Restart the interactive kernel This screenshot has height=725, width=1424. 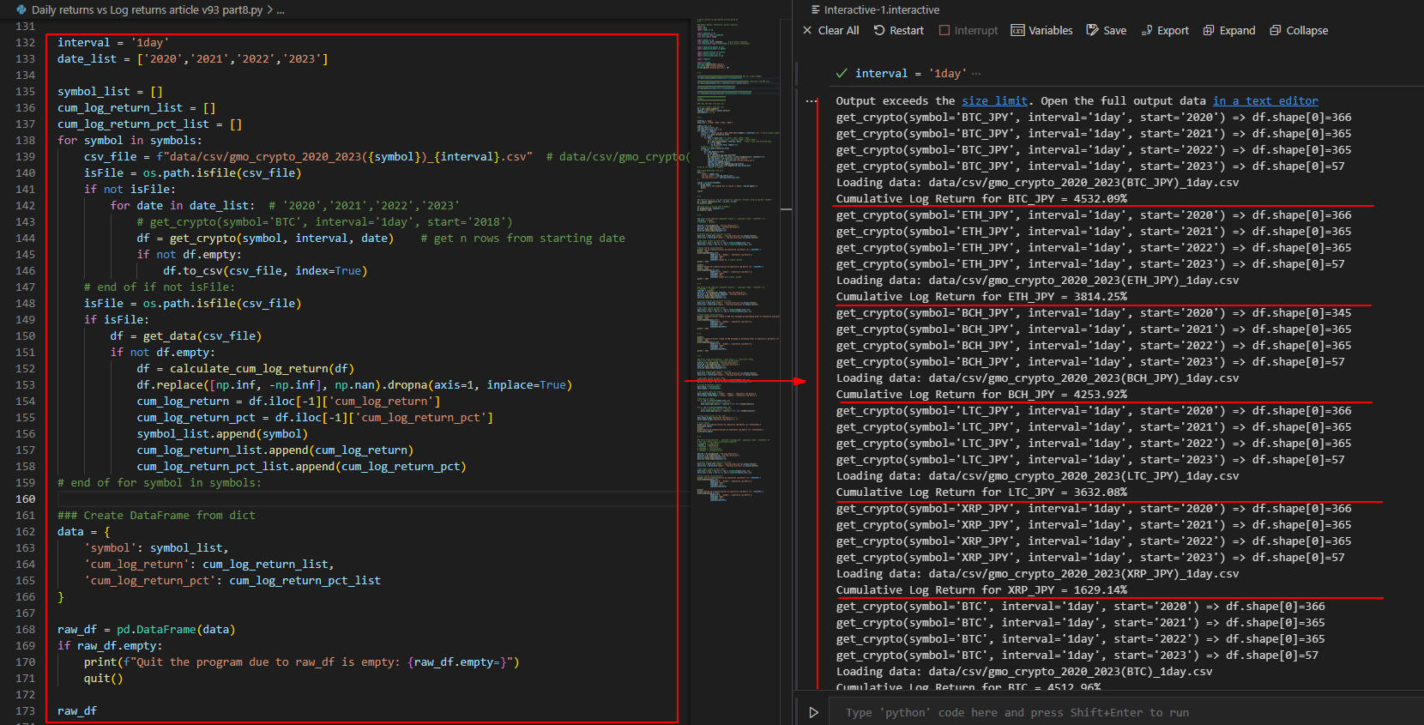[x=898, y=30]
